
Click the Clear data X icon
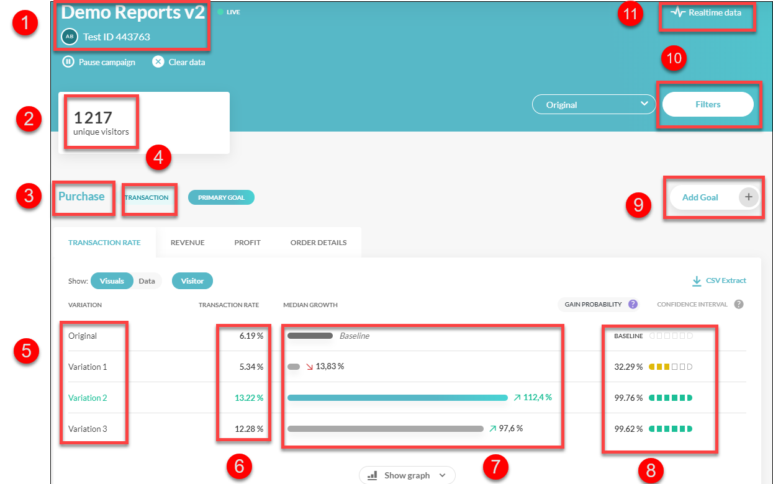[158, 62]
